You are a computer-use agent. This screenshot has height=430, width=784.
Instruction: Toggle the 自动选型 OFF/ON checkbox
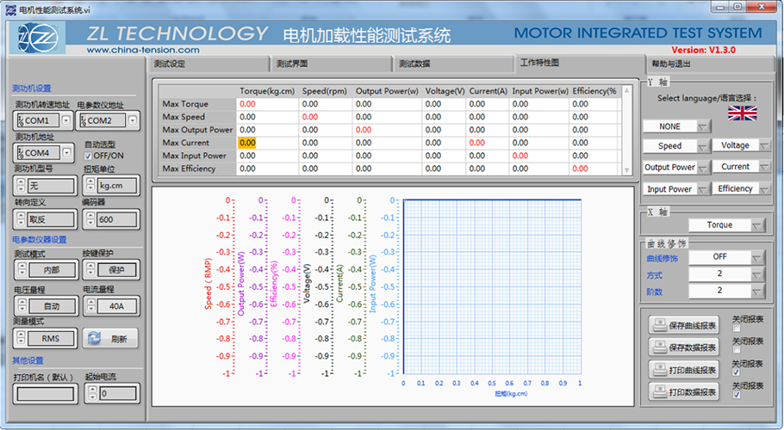pyautogui.click(x=88, y=156)
